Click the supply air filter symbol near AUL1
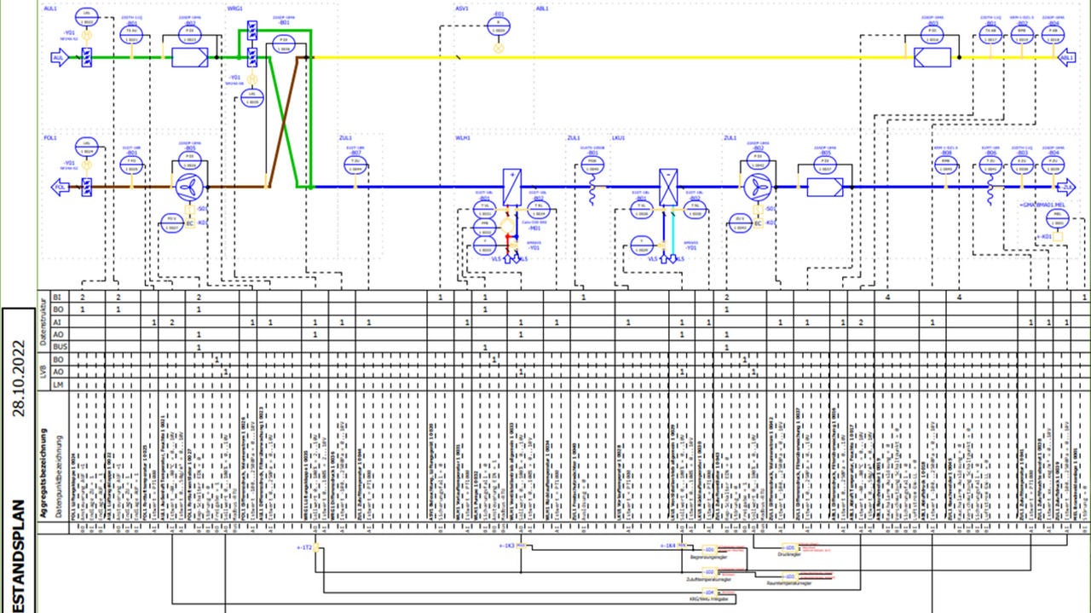 click(191, 57)
